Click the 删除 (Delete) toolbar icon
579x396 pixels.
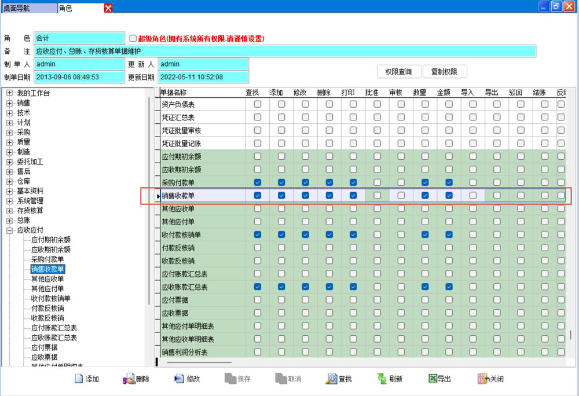[129, 379]
